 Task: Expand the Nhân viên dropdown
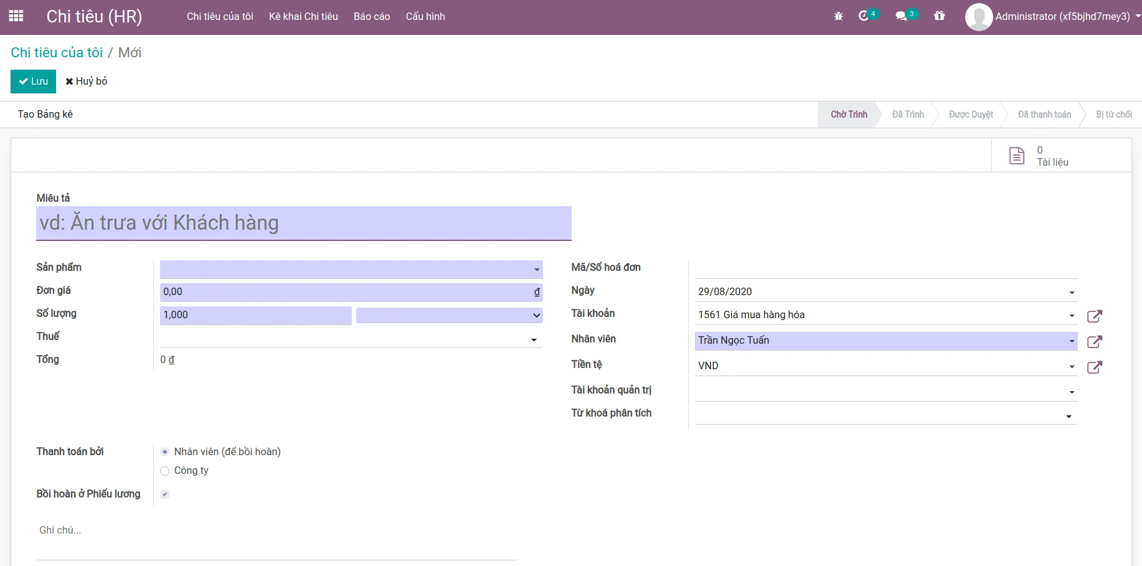(1072, 341)
